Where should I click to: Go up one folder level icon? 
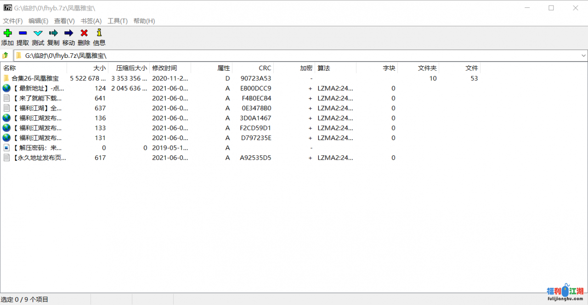point(6,56)
